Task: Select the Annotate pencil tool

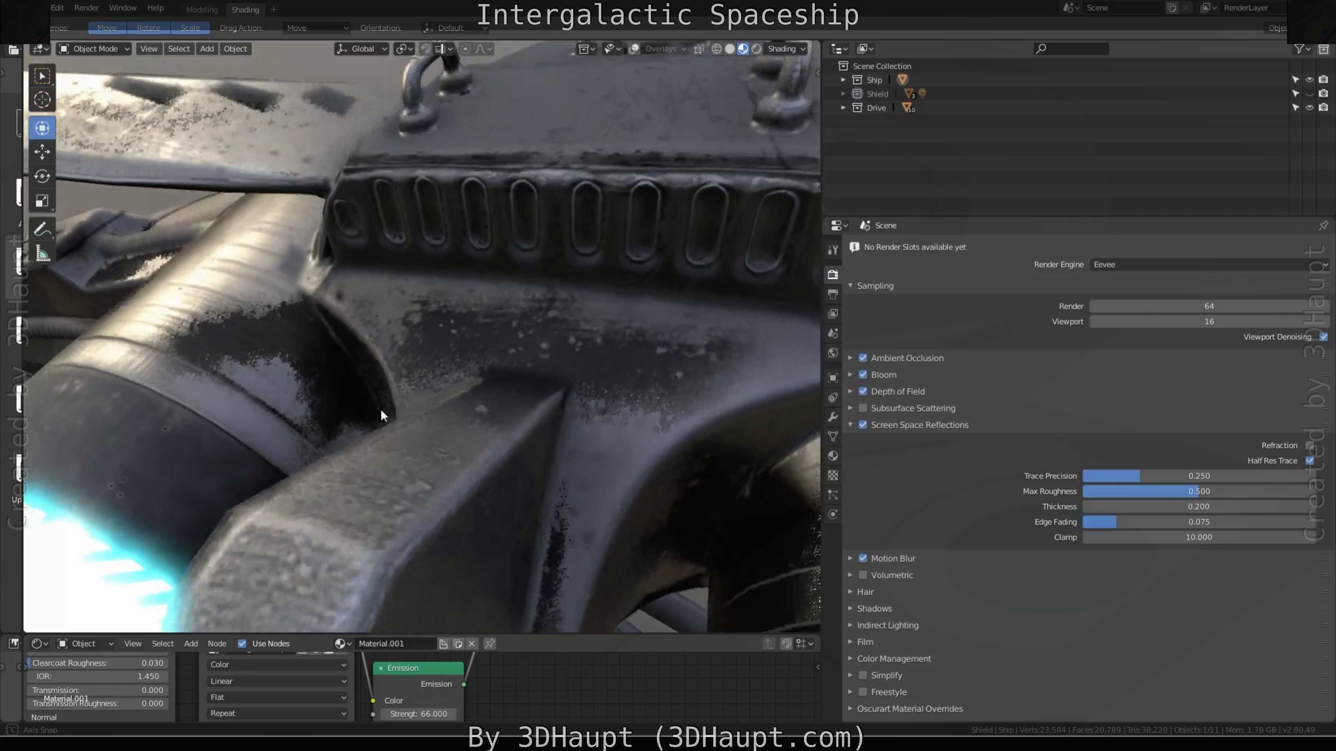Action: [42, 229]
